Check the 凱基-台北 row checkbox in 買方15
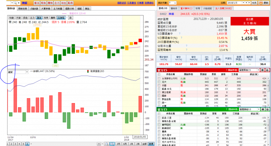The height and width of the screenshot is (146, 271). (x=159, y=89)
